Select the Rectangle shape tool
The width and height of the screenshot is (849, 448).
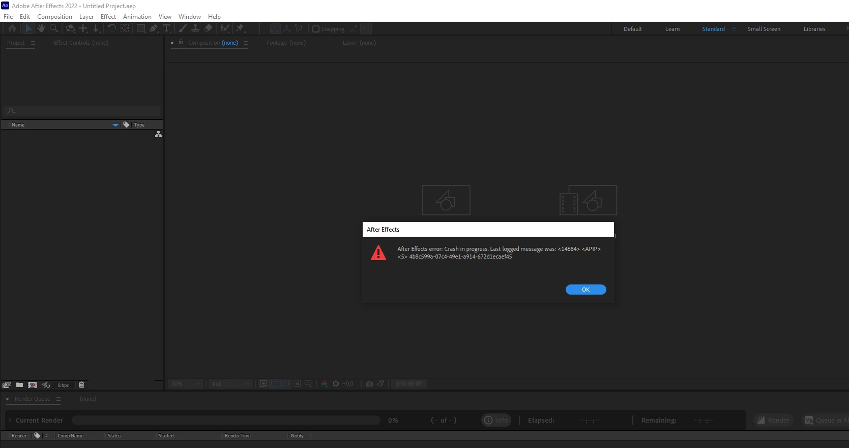click(x=141, y=28)
